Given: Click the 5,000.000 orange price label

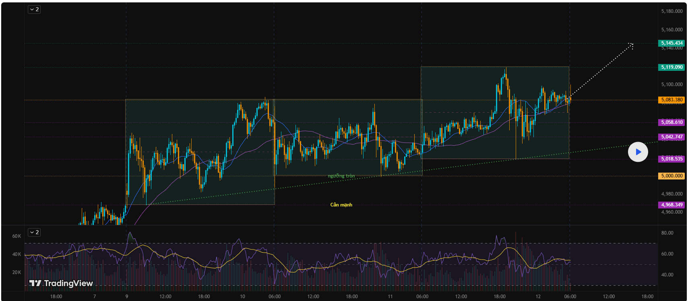Looking at the screenshot, I should pos(671,176).
